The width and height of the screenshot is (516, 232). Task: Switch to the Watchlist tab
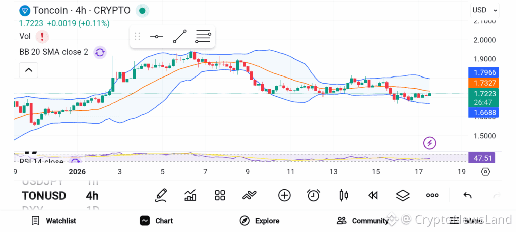click(53, 221)
